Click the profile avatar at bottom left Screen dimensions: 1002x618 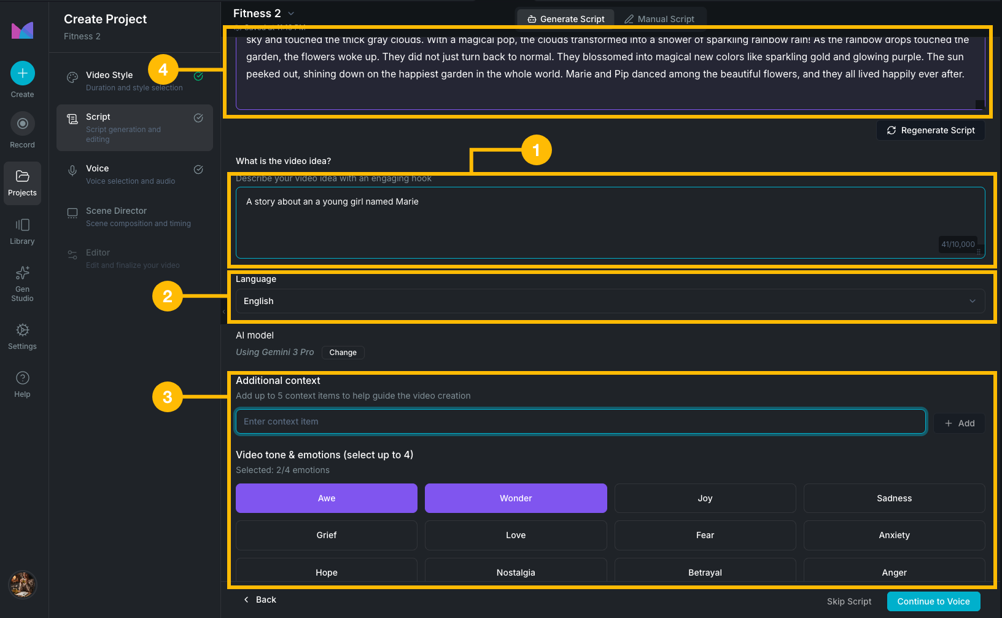pos(22,584)
